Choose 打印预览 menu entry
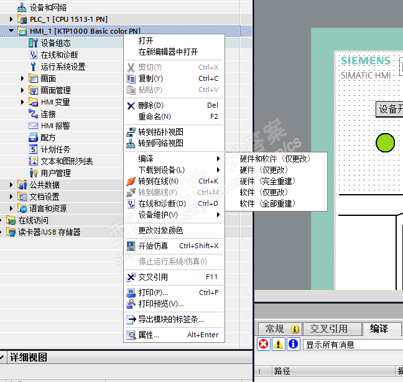The height and width of the screenshot is (382, 403). 174,304
